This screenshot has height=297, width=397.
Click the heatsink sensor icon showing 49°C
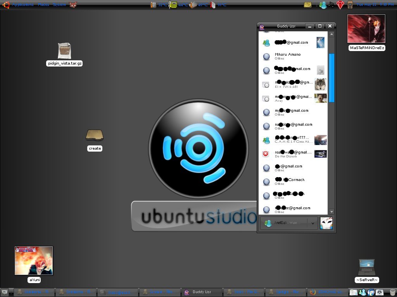pyautogui.click(x=193, y=5)
